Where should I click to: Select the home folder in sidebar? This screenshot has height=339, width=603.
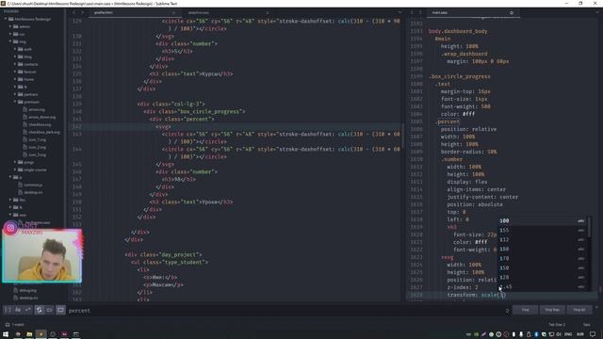click(x=29, y=79)
